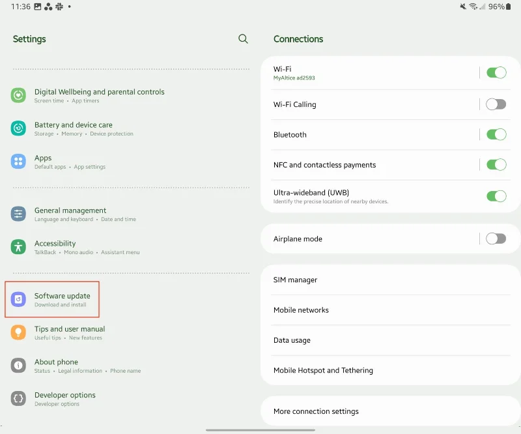
Task: Open the General management keyboard icon
Action: pyautogui.click(x=18, y=214)
